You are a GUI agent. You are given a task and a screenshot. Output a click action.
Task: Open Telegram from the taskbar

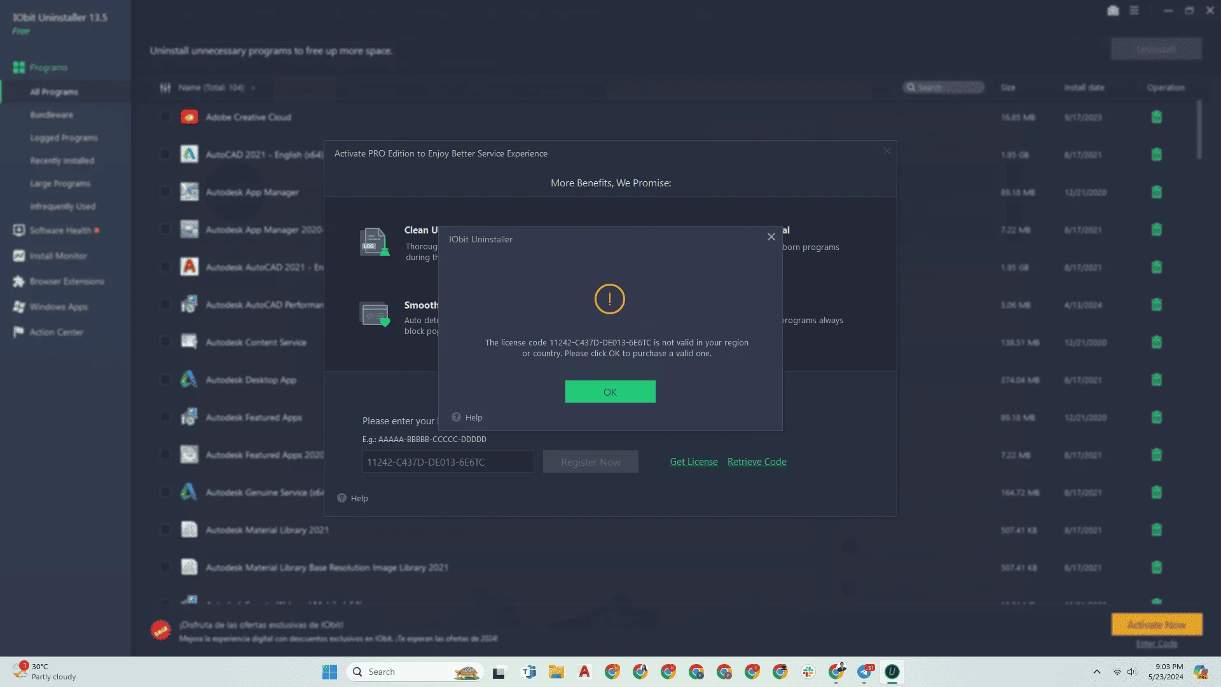[x=864, y=672]
